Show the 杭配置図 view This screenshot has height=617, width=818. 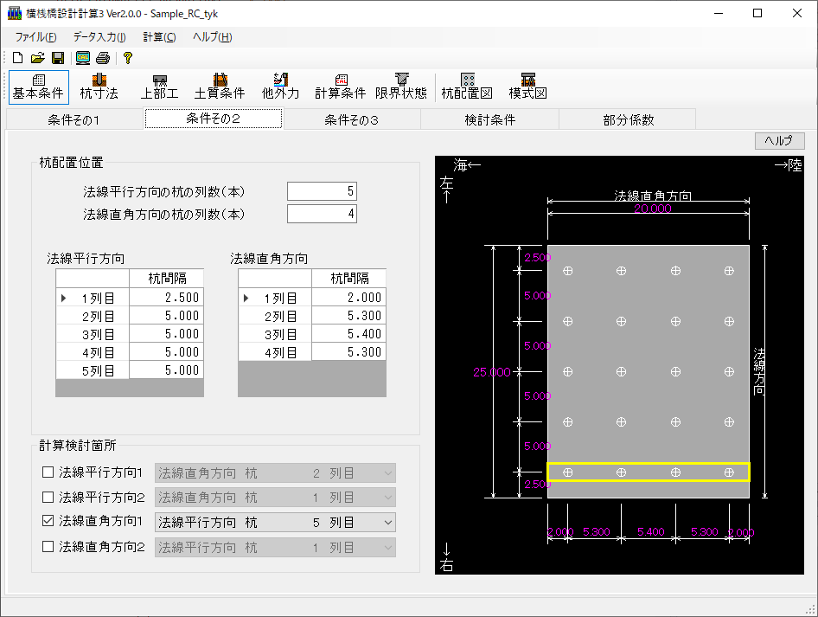[x=468, y=87]
